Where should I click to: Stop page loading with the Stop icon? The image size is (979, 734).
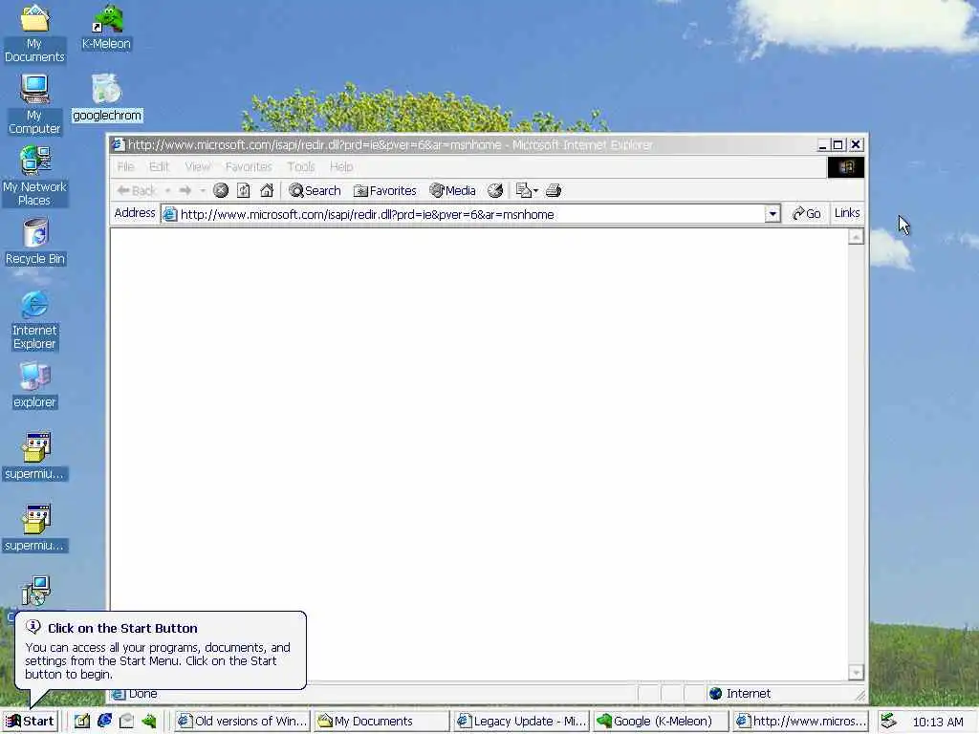pyautogui.click(x=221, y=191)
